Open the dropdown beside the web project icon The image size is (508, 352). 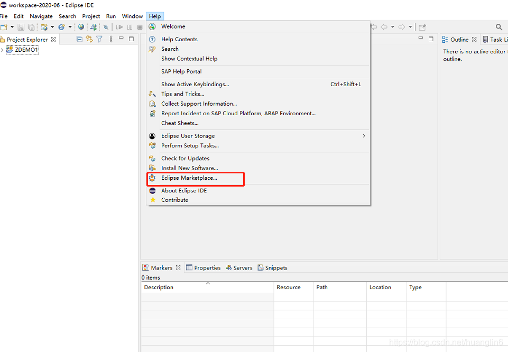[x=52, y=27]
